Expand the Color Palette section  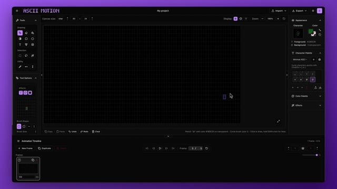coord(320,96)
